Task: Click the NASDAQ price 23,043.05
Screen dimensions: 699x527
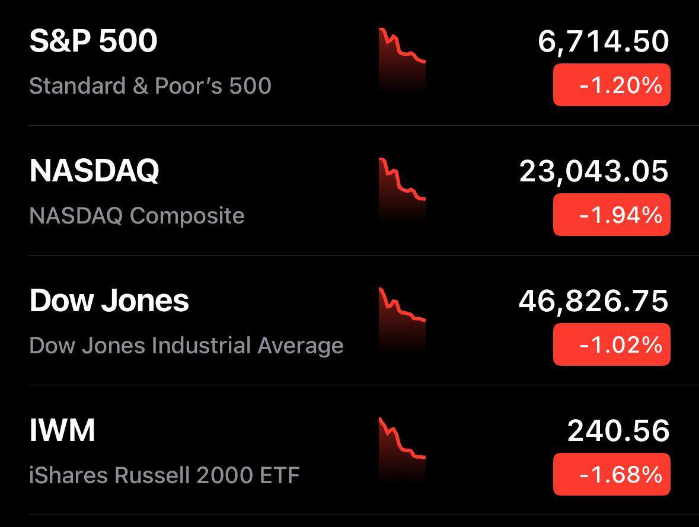Action: [x=593, y=171]
